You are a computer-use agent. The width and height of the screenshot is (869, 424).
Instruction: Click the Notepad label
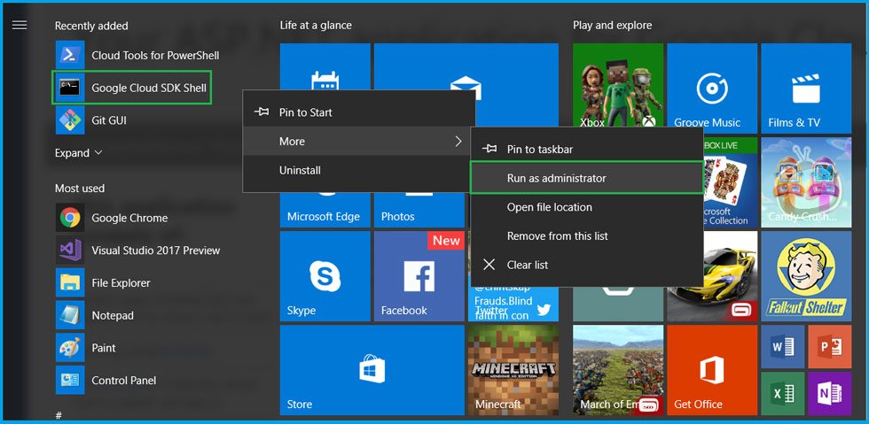[113, 315]
